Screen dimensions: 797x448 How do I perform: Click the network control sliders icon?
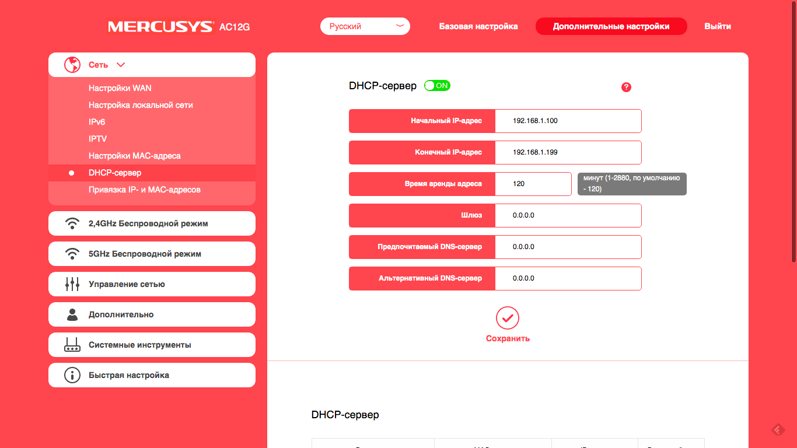72,284
